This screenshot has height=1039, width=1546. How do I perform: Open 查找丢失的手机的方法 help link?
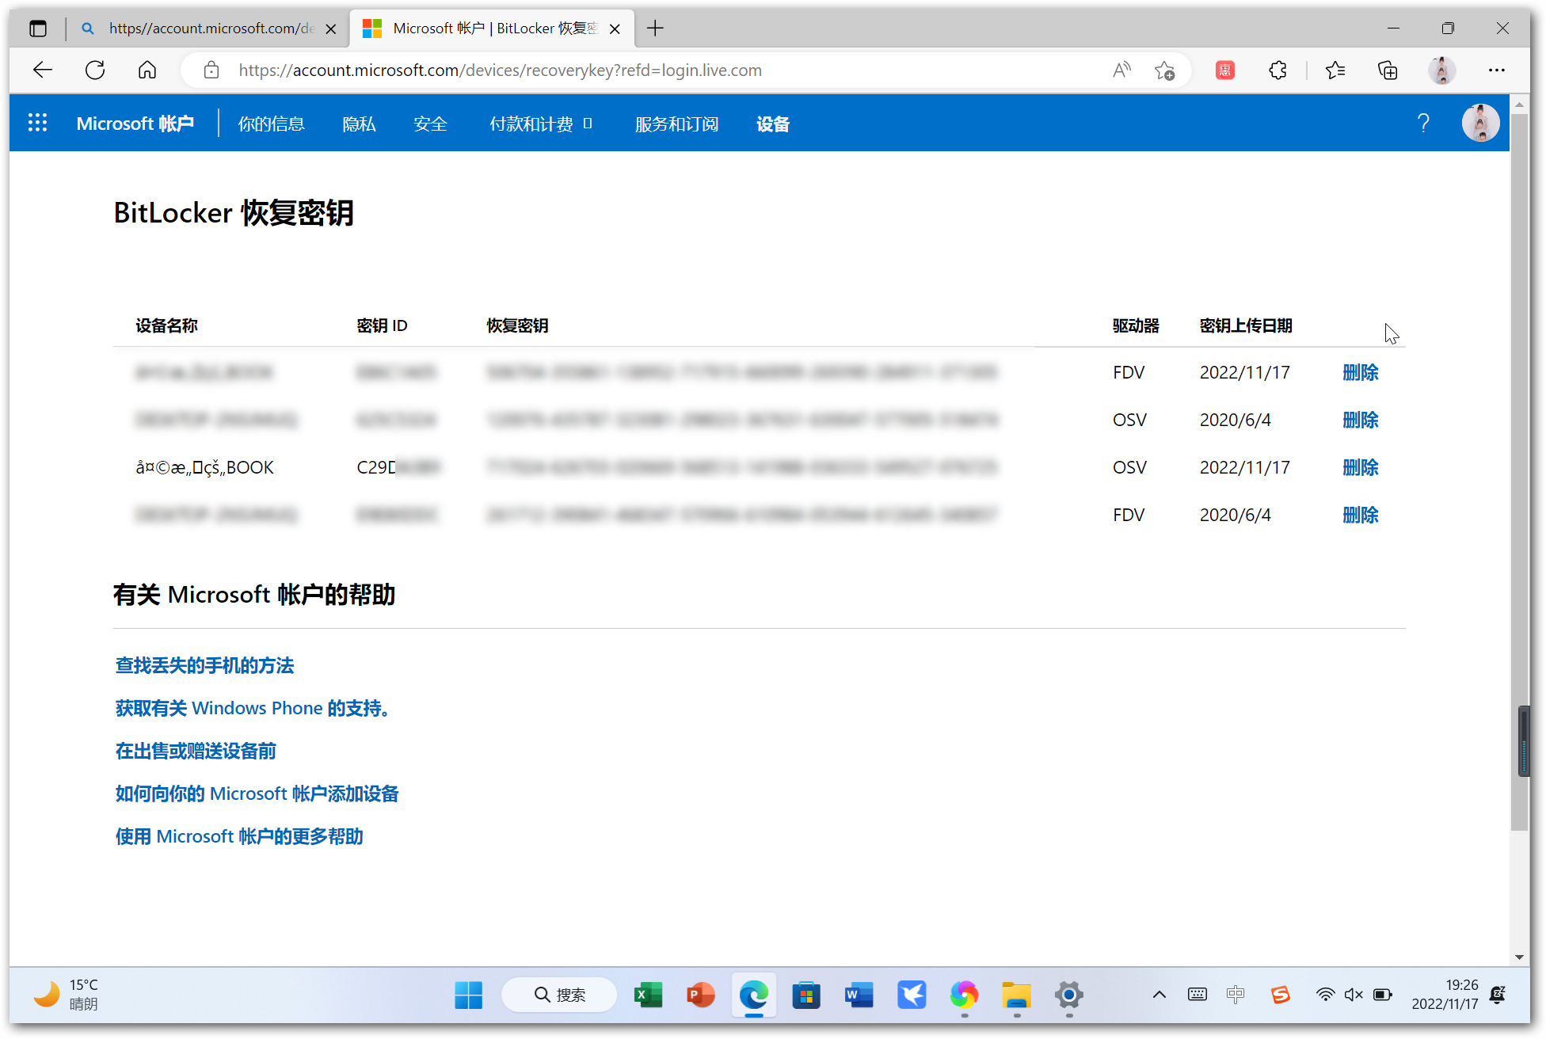click(204, 665)
